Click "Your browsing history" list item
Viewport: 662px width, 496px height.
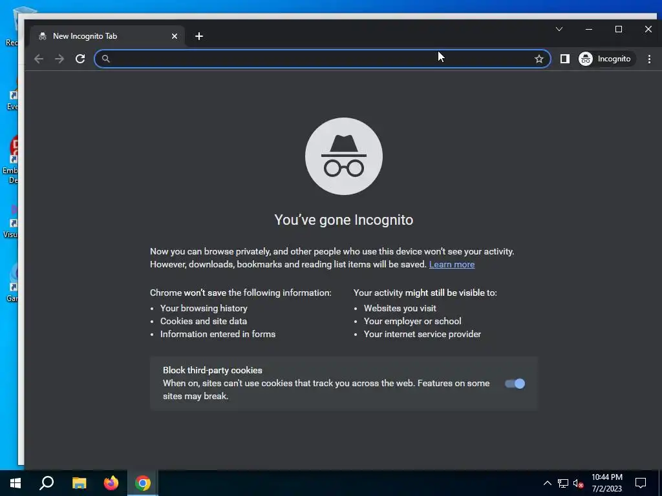[204, 308]
